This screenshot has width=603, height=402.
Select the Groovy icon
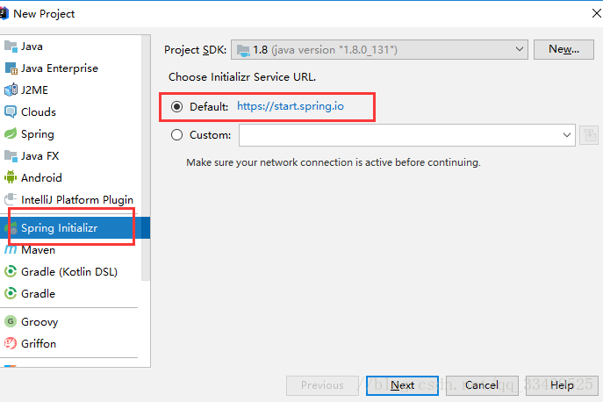(x=11, y=321)
